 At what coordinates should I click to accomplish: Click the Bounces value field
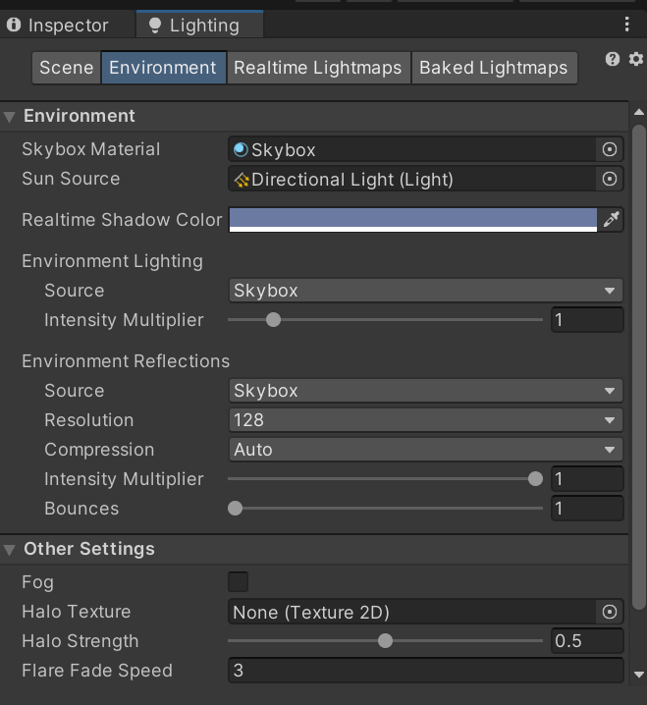[x=587, y=509]
